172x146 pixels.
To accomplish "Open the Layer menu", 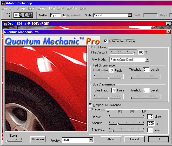I will (x=32, y=8).
